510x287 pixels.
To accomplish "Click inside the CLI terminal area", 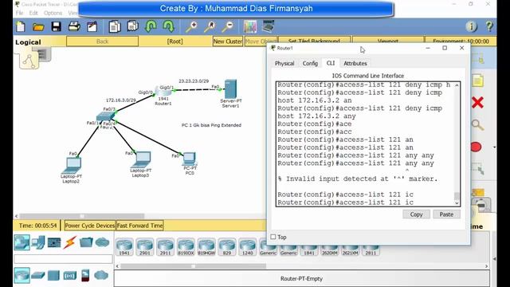I will coord(365,143).
